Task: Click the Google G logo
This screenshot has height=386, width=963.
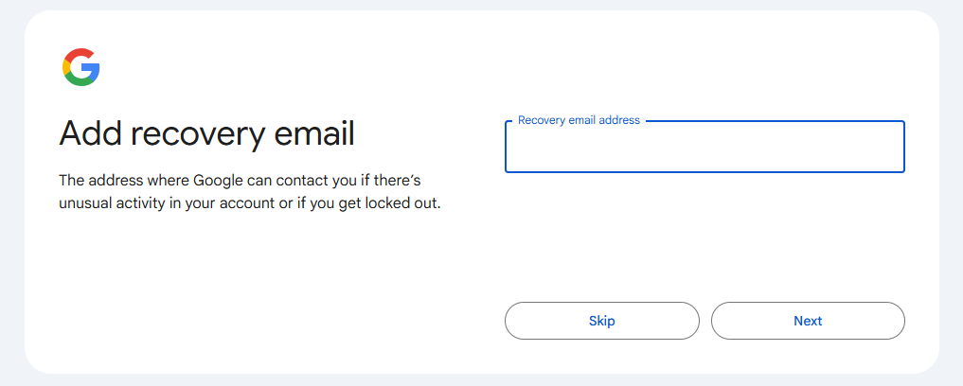Action: coord(81,67)
